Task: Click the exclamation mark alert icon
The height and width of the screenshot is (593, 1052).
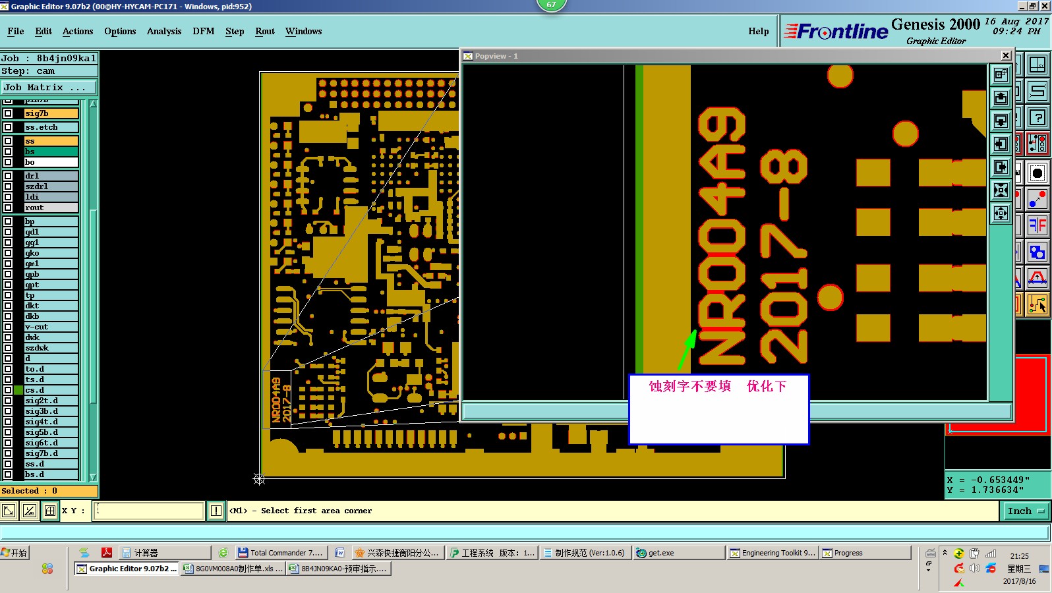Action: point(216,511)
